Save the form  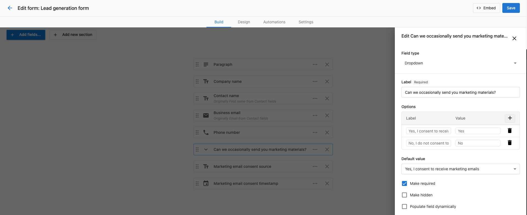(511, 8)
